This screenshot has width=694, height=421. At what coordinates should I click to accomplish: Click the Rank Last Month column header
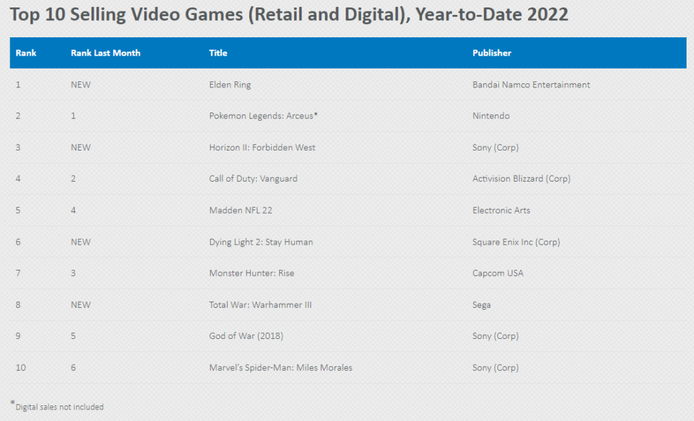[105, 53]
